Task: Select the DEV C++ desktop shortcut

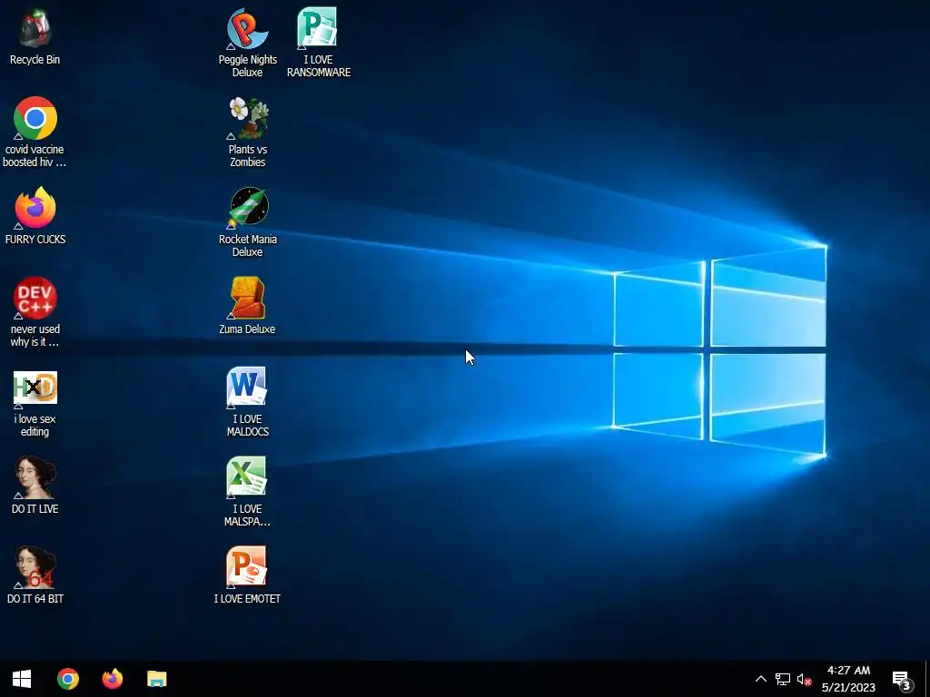Action: (x=35, y=312)
